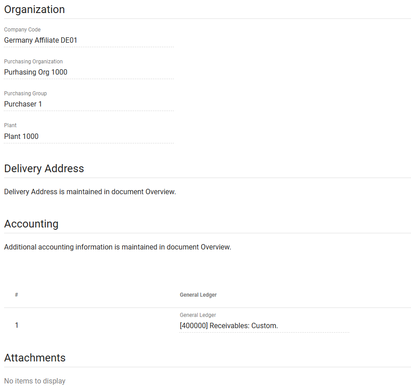Click the Plant field label
The height and width of the screenshot is (392, 411).
click(x=10, y=125)
